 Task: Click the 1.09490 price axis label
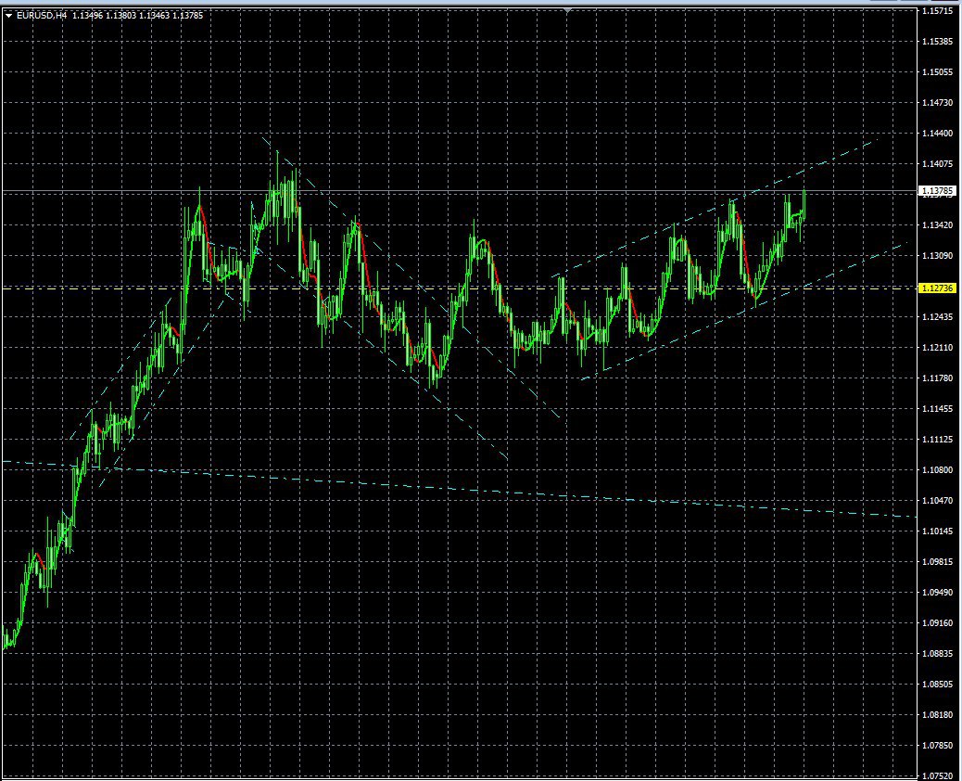[938, 593]
